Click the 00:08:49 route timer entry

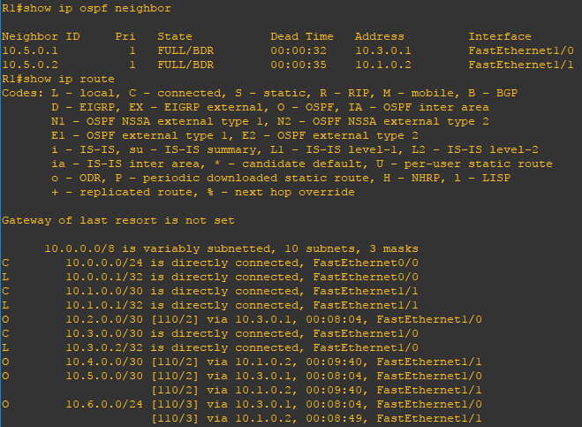334,418
